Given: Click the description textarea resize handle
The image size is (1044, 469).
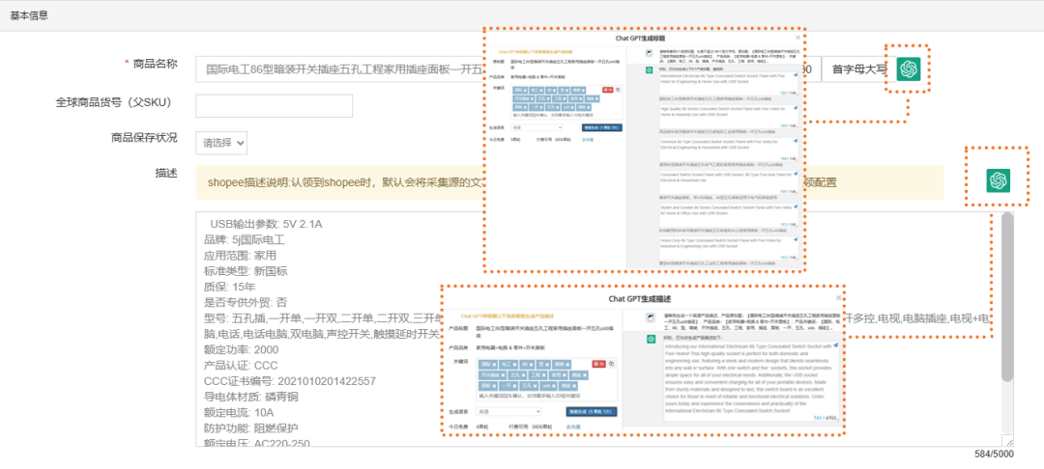Looking at the screenshot, I should 1008,442.
